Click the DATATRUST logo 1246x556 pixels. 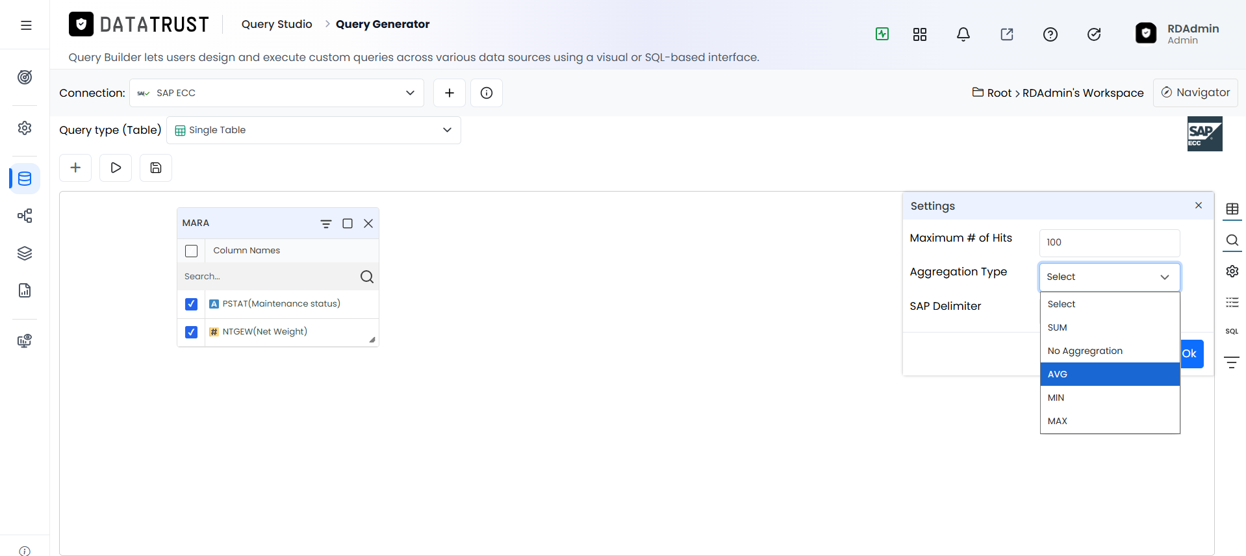[139, 25]
